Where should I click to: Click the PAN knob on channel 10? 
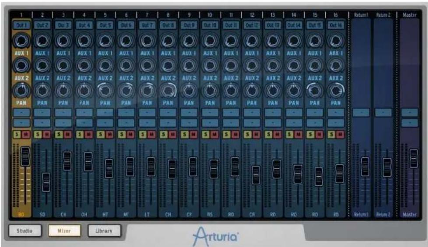coord(210,90)
